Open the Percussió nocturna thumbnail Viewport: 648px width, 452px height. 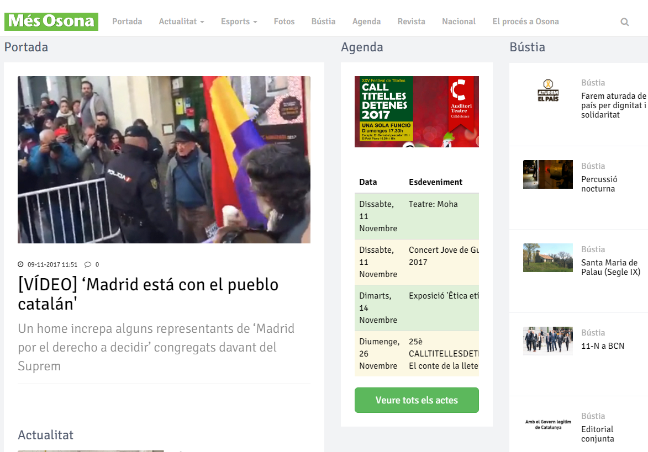click(548, 174)
